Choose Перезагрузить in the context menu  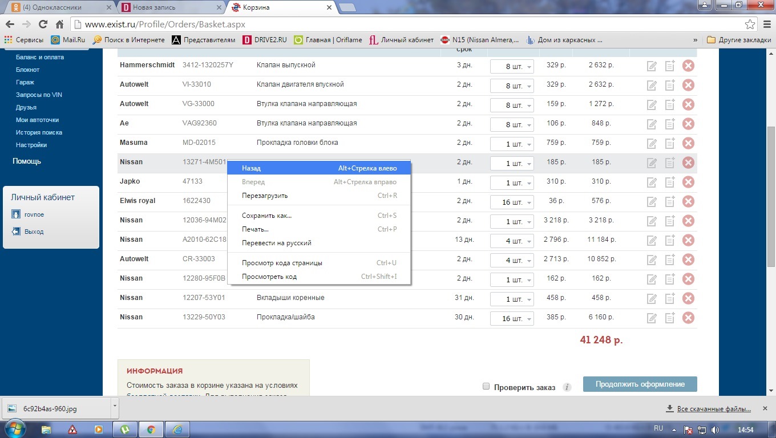(x=319, y=196)
